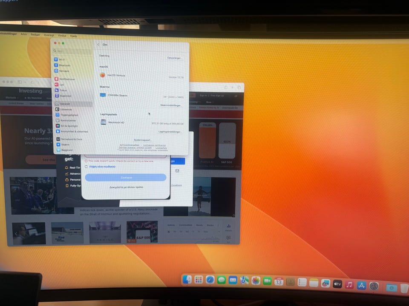Open the Vindue menu
This screenshot has width=409, height=306.
(x=62, y=36)
